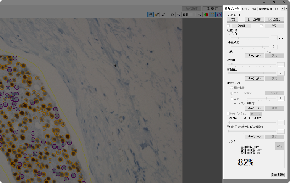The width and height of the screenshot is (290, 183).
Task: Click the 自動 area threshold slider
Action: click(261, 98)
